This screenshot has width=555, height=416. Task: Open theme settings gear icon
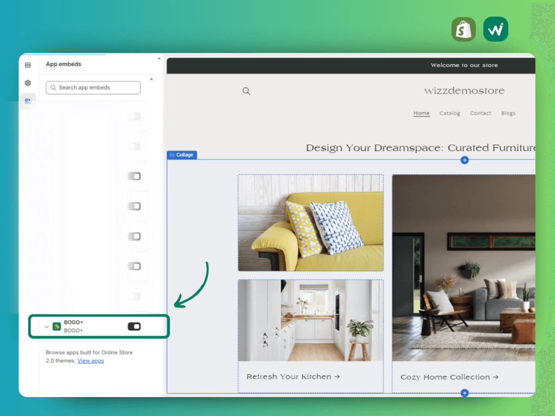pyautogui.click(x=28, y=83)
